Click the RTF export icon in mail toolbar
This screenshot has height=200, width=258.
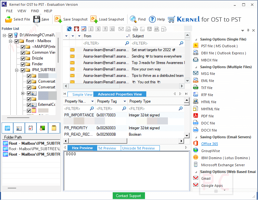[x=142, y=29]
